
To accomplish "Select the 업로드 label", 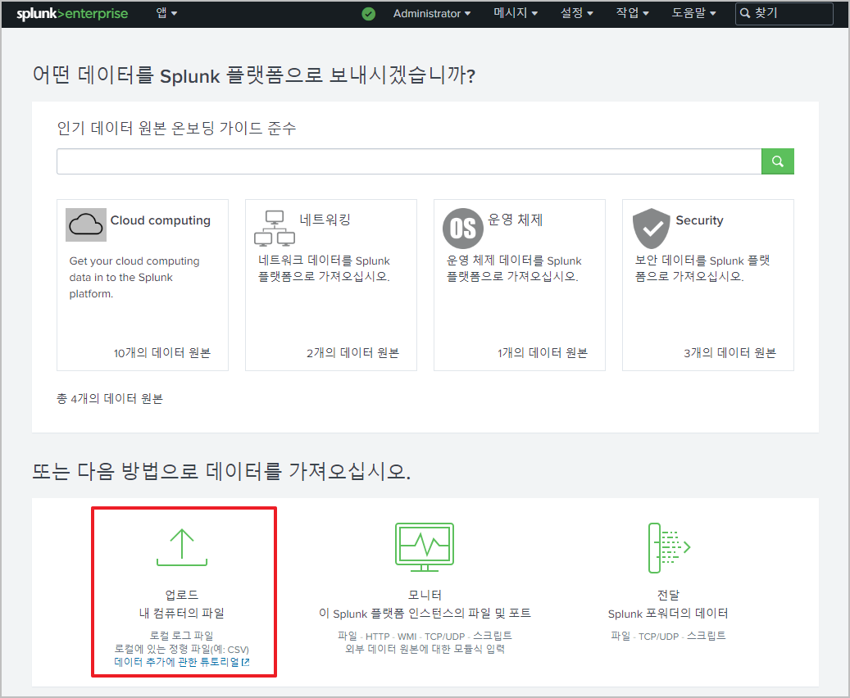I will click(x=182, y=595).
